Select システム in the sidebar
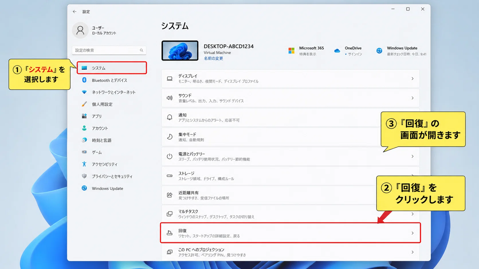Image resolution: width=479 pixels, height=269 pixels. click(x=112, y=68)
